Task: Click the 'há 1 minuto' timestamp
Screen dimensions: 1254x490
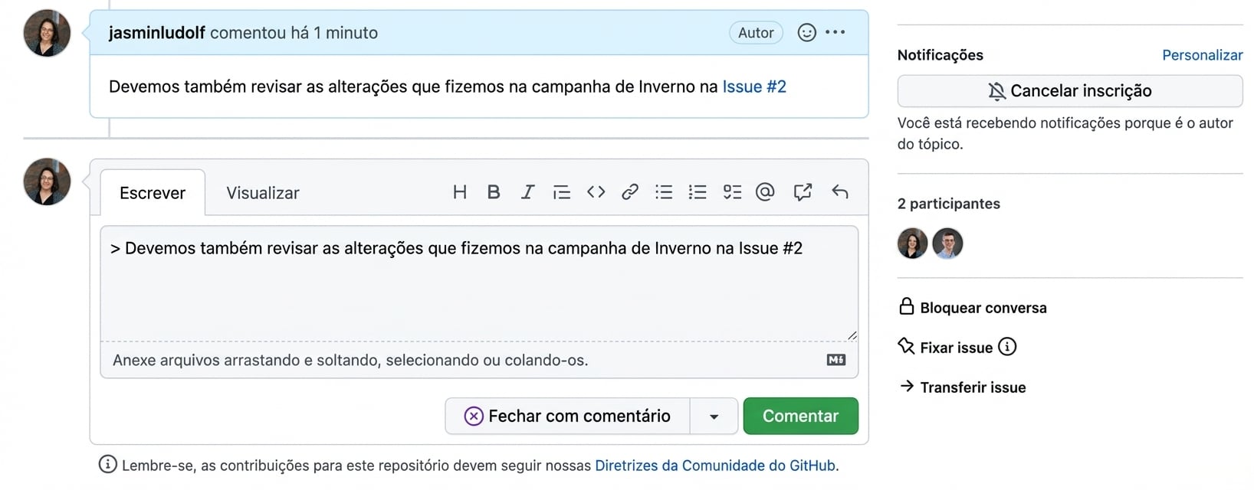Action: [x=334, y=33]
